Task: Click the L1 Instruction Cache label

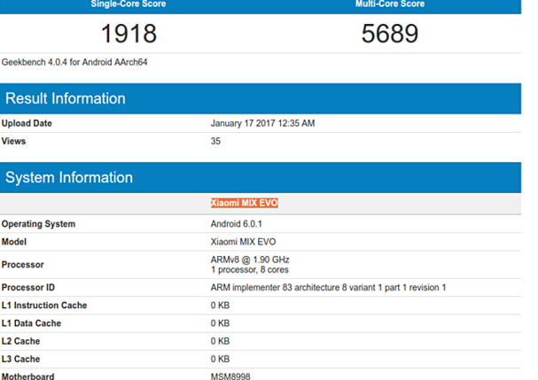Action: coord(44,306)
